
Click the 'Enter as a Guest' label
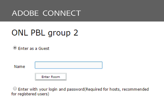34,49
